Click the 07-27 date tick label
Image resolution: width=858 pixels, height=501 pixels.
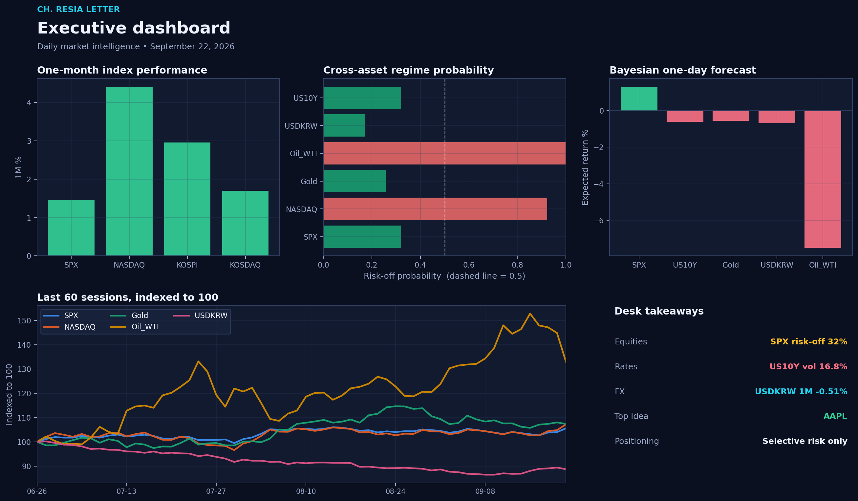coord(216,491)
